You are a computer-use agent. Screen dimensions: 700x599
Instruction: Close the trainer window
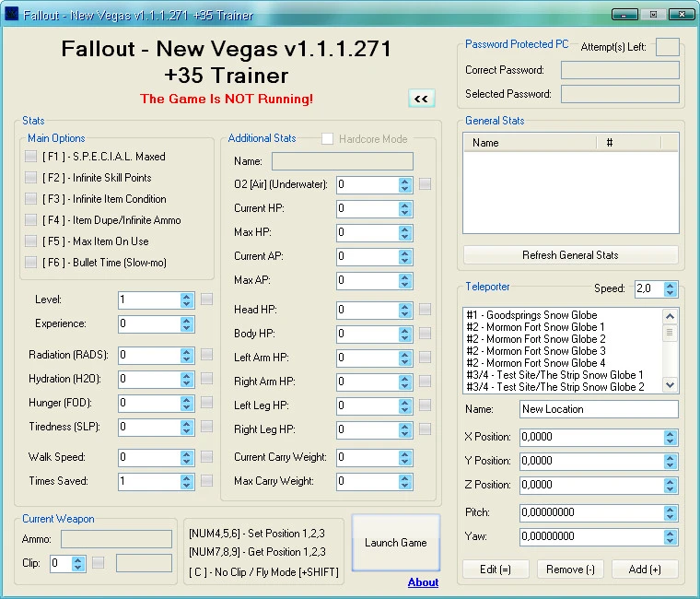click(682, 15)
